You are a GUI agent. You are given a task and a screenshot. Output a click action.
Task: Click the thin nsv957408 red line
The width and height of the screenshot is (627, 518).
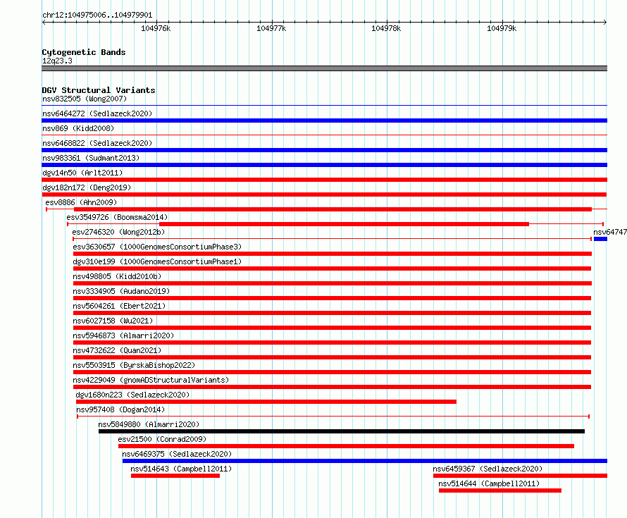(x=333, y=417)
